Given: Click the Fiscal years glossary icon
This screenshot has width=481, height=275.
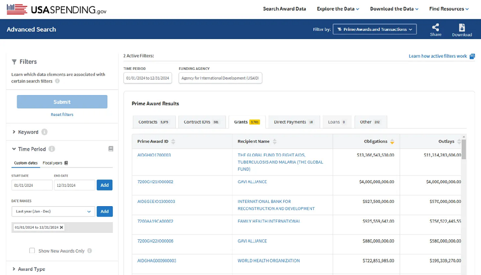Looking at the screenshot, I should click(66, 163).
